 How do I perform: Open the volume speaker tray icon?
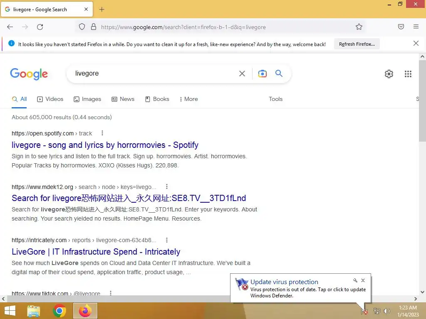tap(386, 311)
